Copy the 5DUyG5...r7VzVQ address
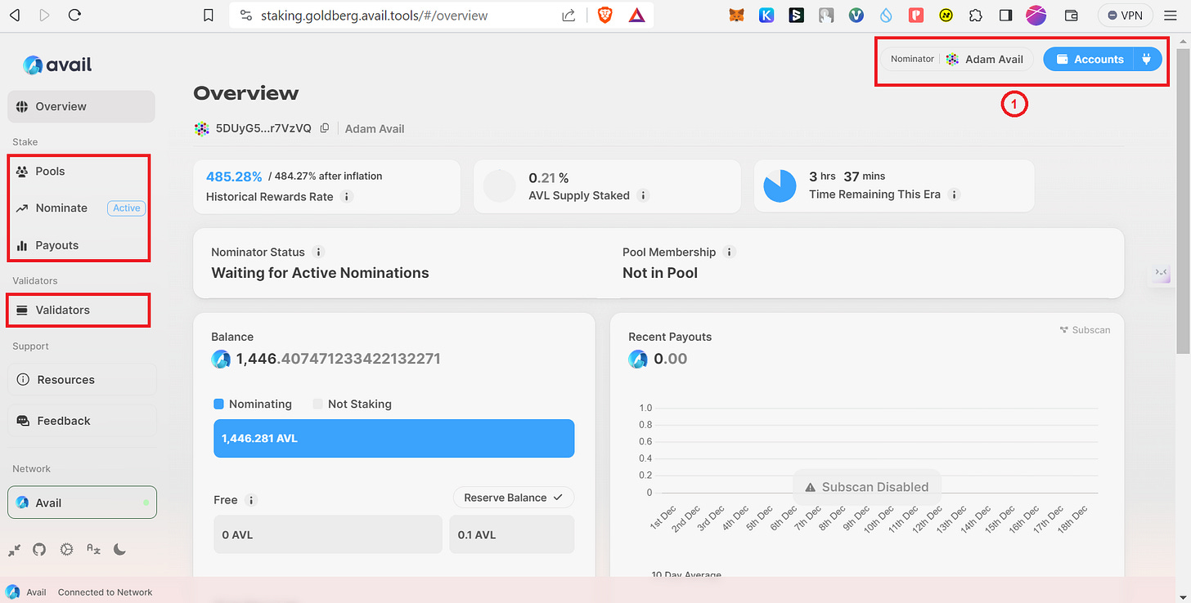 (325, 128)
